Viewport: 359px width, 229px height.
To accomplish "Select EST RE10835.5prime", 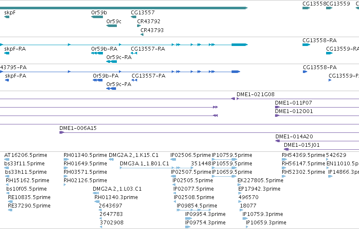I will tap(10, 202).
